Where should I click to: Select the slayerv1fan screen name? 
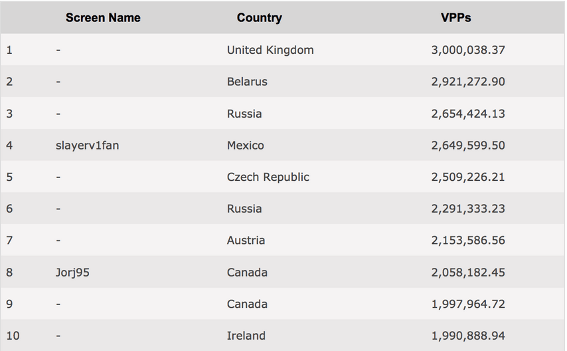point(87,146)
